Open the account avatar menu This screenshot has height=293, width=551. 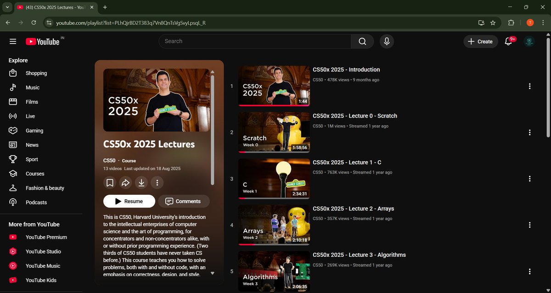[529, 41]
